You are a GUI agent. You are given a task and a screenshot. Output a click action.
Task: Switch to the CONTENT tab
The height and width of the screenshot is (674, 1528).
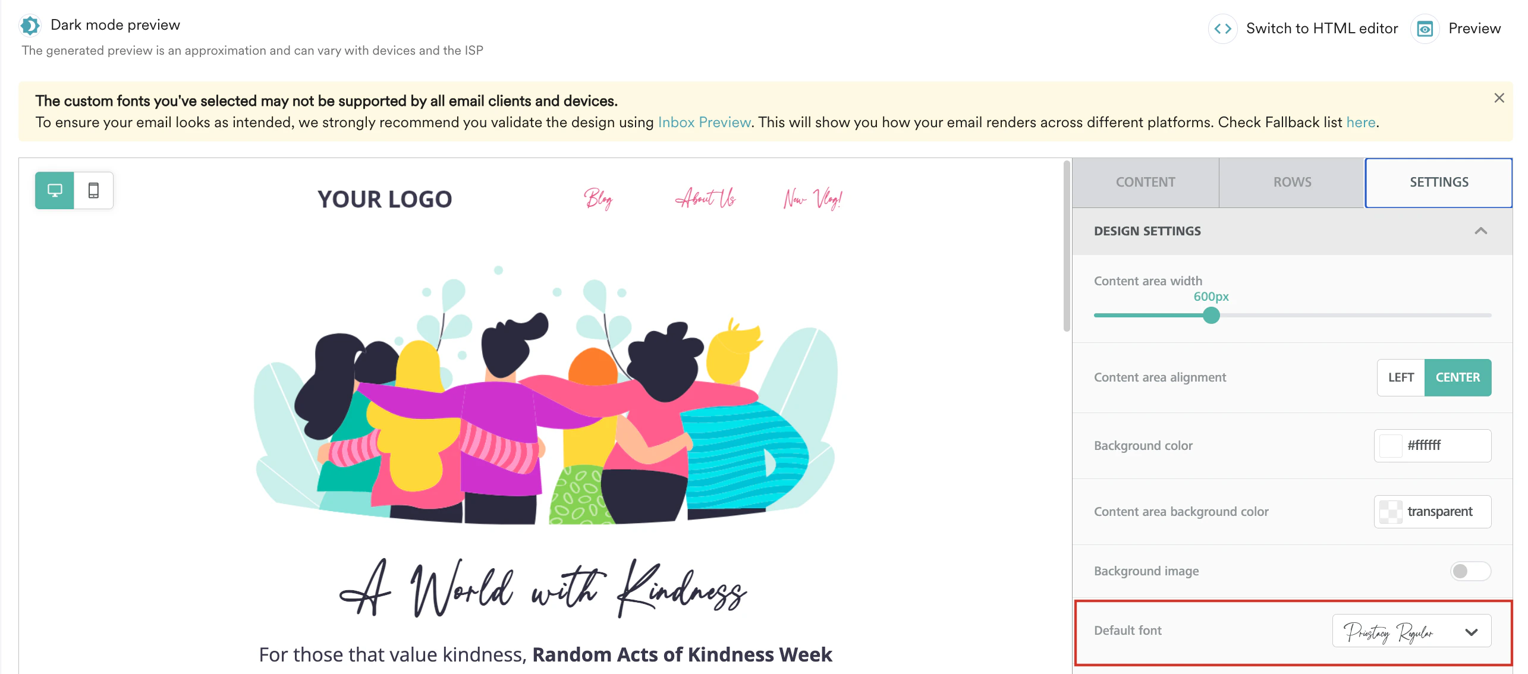pyautogui.click(x=1145, y=182)
